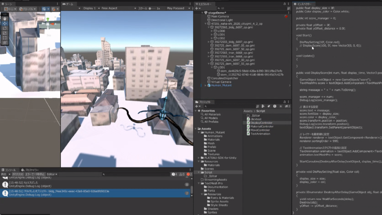Open the Free Aspect dropdown
This screenshot has height=215, width=382.
coord(118,8)
